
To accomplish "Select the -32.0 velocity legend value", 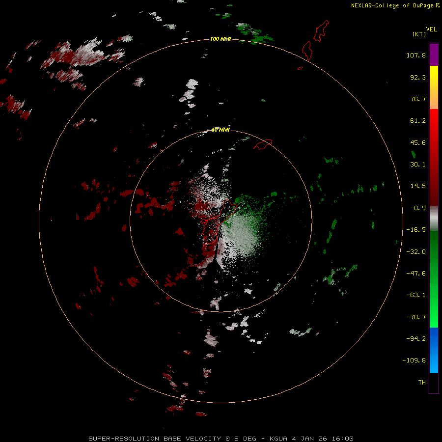I will point(416,252).
